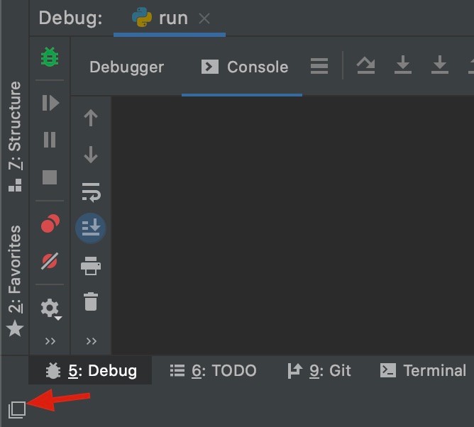Open the 6: TODO tool window

[213, 370]
